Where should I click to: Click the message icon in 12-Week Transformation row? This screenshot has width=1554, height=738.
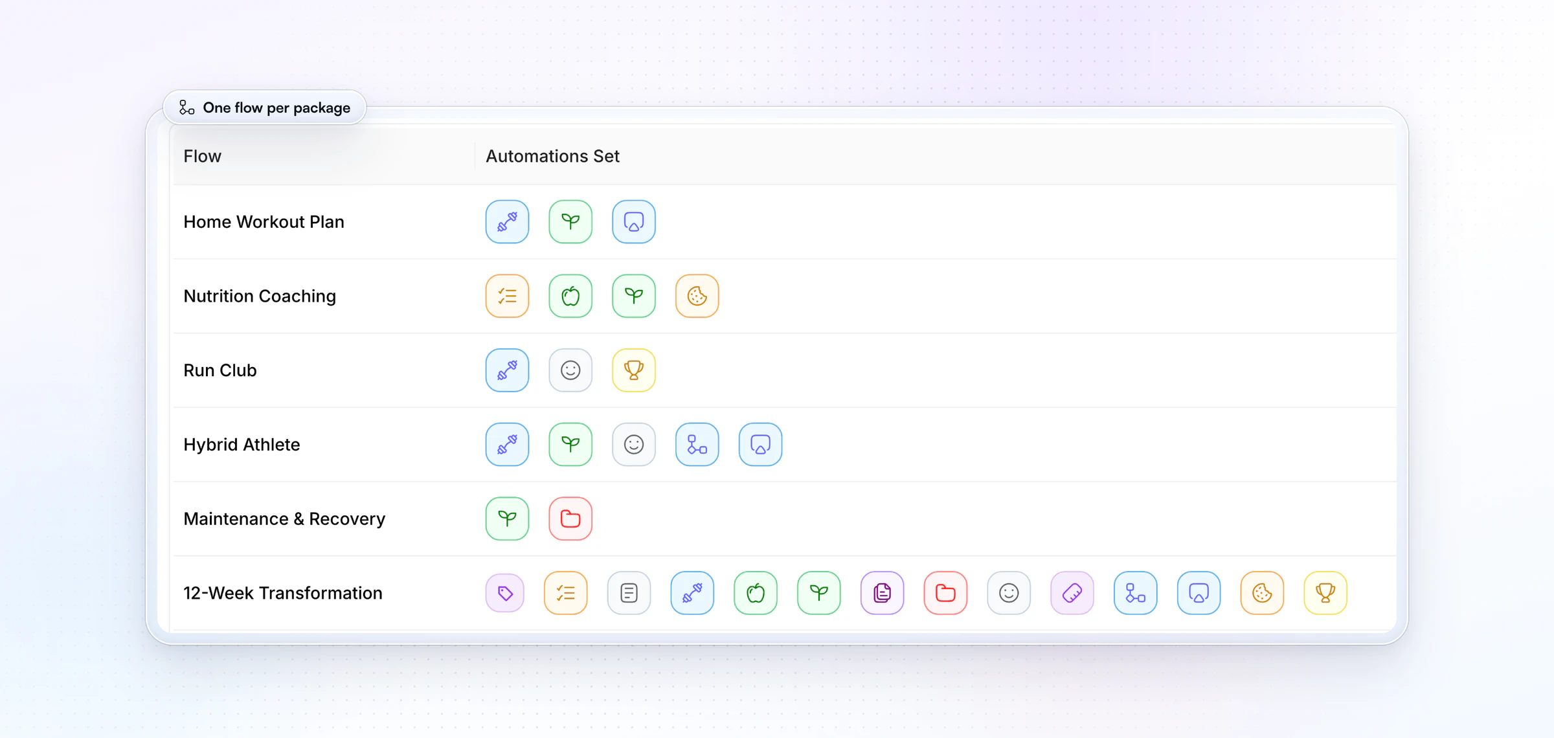1199,593
